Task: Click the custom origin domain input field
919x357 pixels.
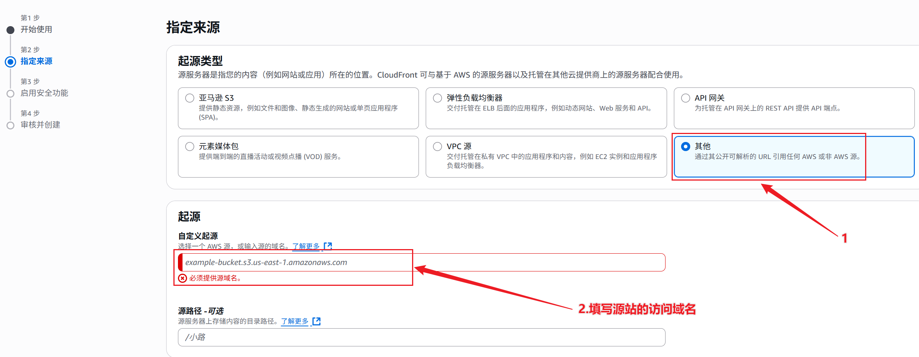Action: point(421,262)
